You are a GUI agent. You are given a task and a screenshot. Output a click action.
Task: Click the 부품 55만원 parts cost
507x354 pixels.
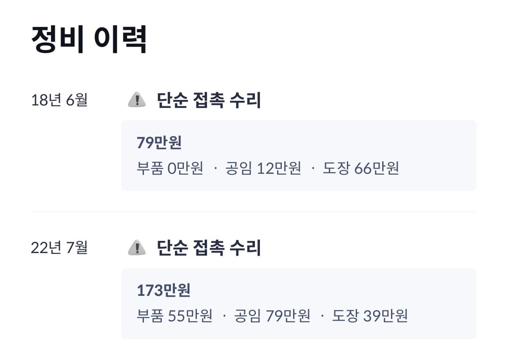174,316
